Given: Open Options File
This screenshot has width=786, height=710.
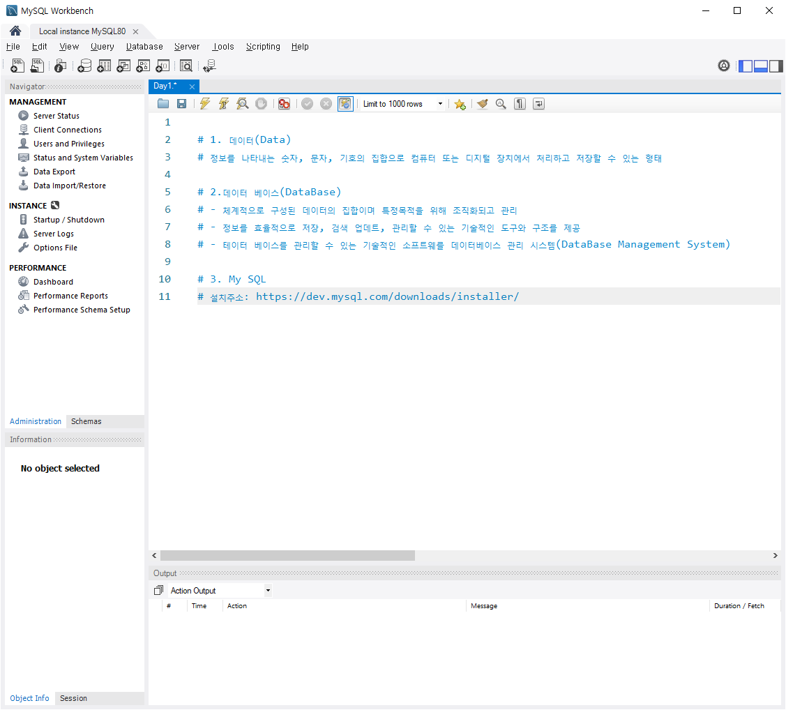Looking at the screenshot, I should (55, 248).
